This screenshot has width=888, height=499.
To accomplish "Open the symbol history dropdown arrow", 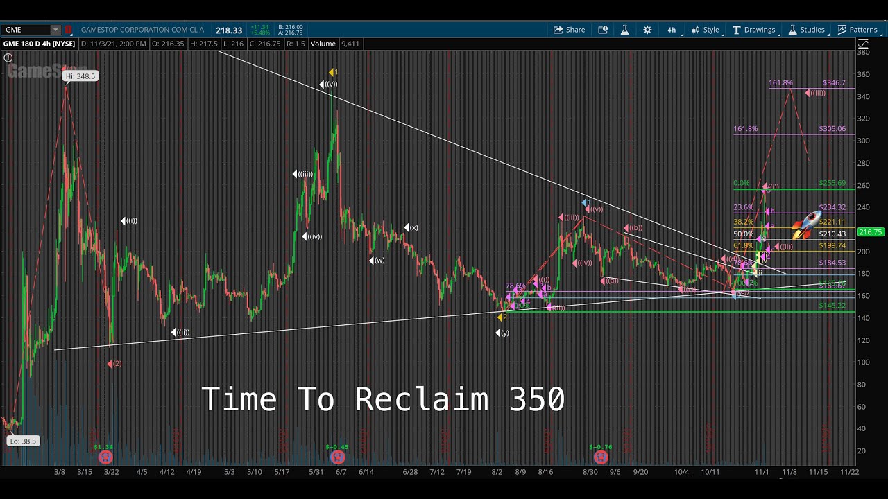I will click(55, 30).
